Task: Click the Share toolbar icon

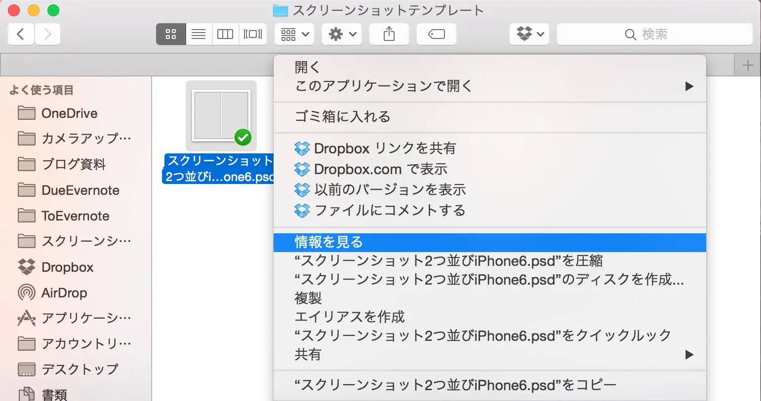Action: 389,34
